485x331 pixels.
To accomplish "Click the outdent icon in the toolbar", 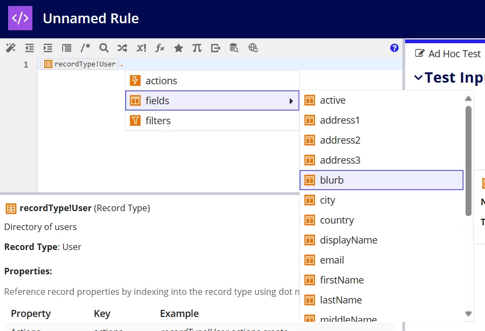I will click(29, 48).
